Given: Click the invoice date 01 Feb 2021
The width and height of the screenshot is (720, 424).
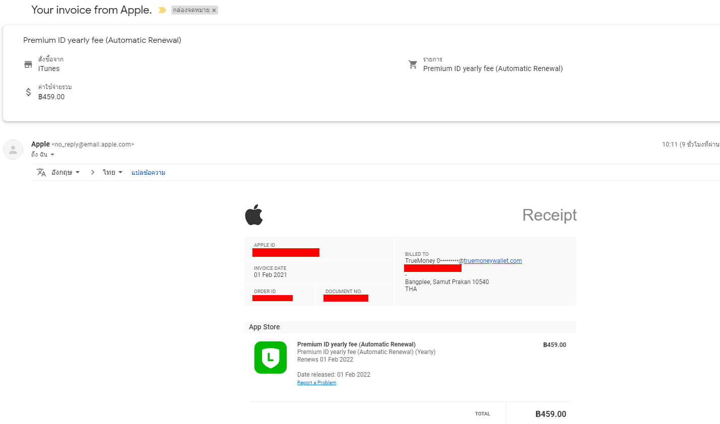Looking at the screenshot, I should pyautogui.click(x=270, y=275).
